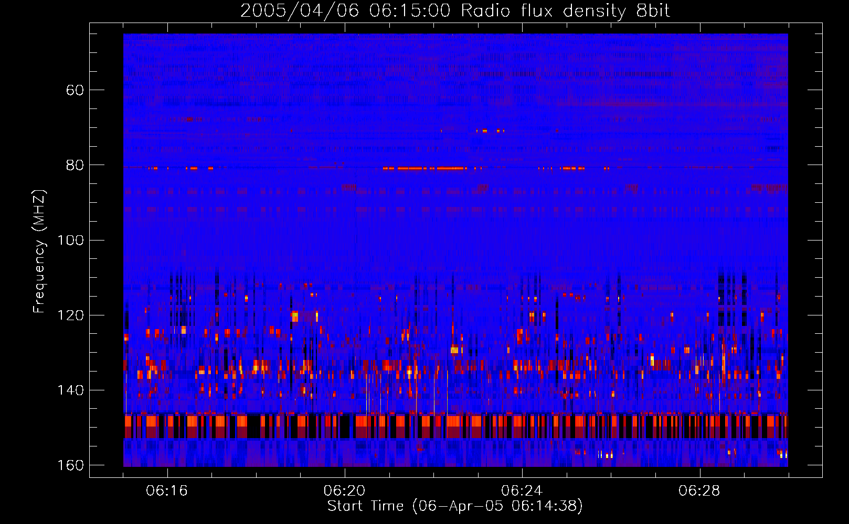Click the '06:28' time tick label
This screenshot has height=524, width=849.
click(x=699, y=491)
